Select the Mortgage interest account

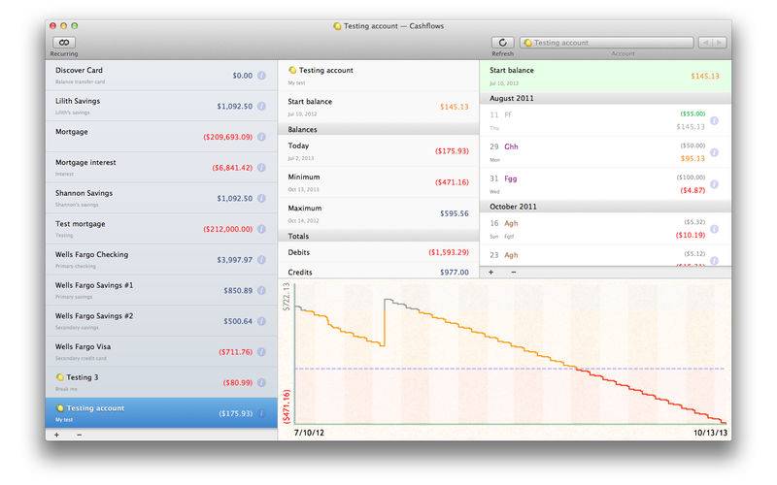click(161, 167)
